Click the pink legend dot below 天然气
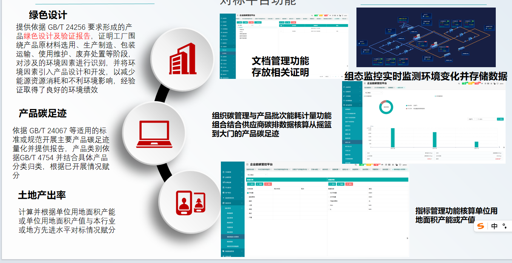The image size is (512, 263). point(406,108)
